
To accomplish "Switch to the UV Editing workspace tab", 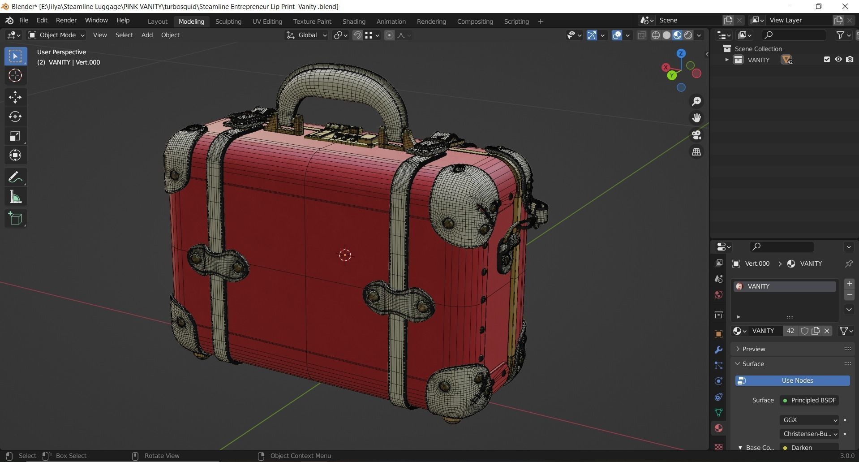I will click(x=267, y=21).
